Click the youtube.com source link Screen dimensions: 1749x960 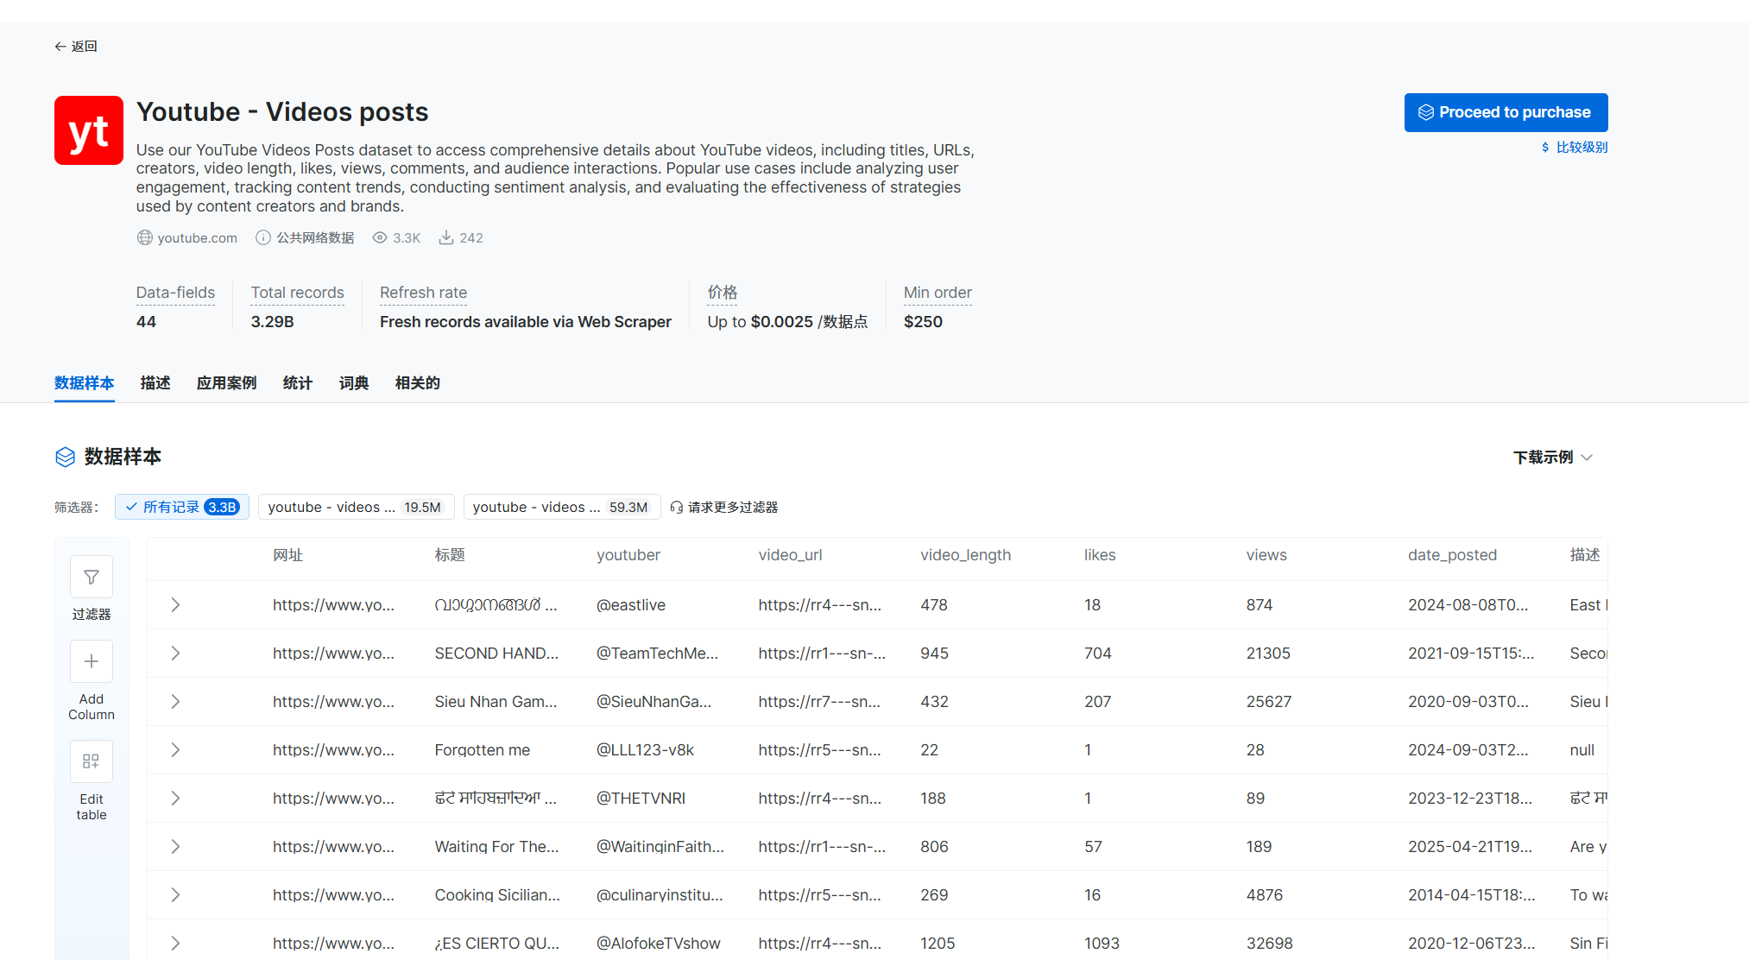pyautogui.click(x=197, y=238)
